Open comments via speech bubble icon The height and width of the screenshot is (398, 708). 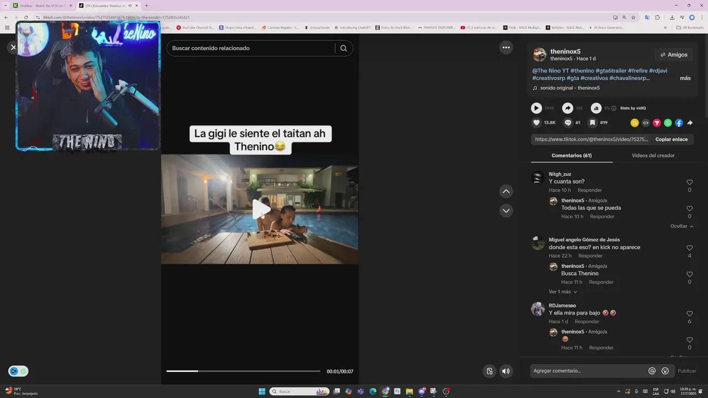[568, 123]
